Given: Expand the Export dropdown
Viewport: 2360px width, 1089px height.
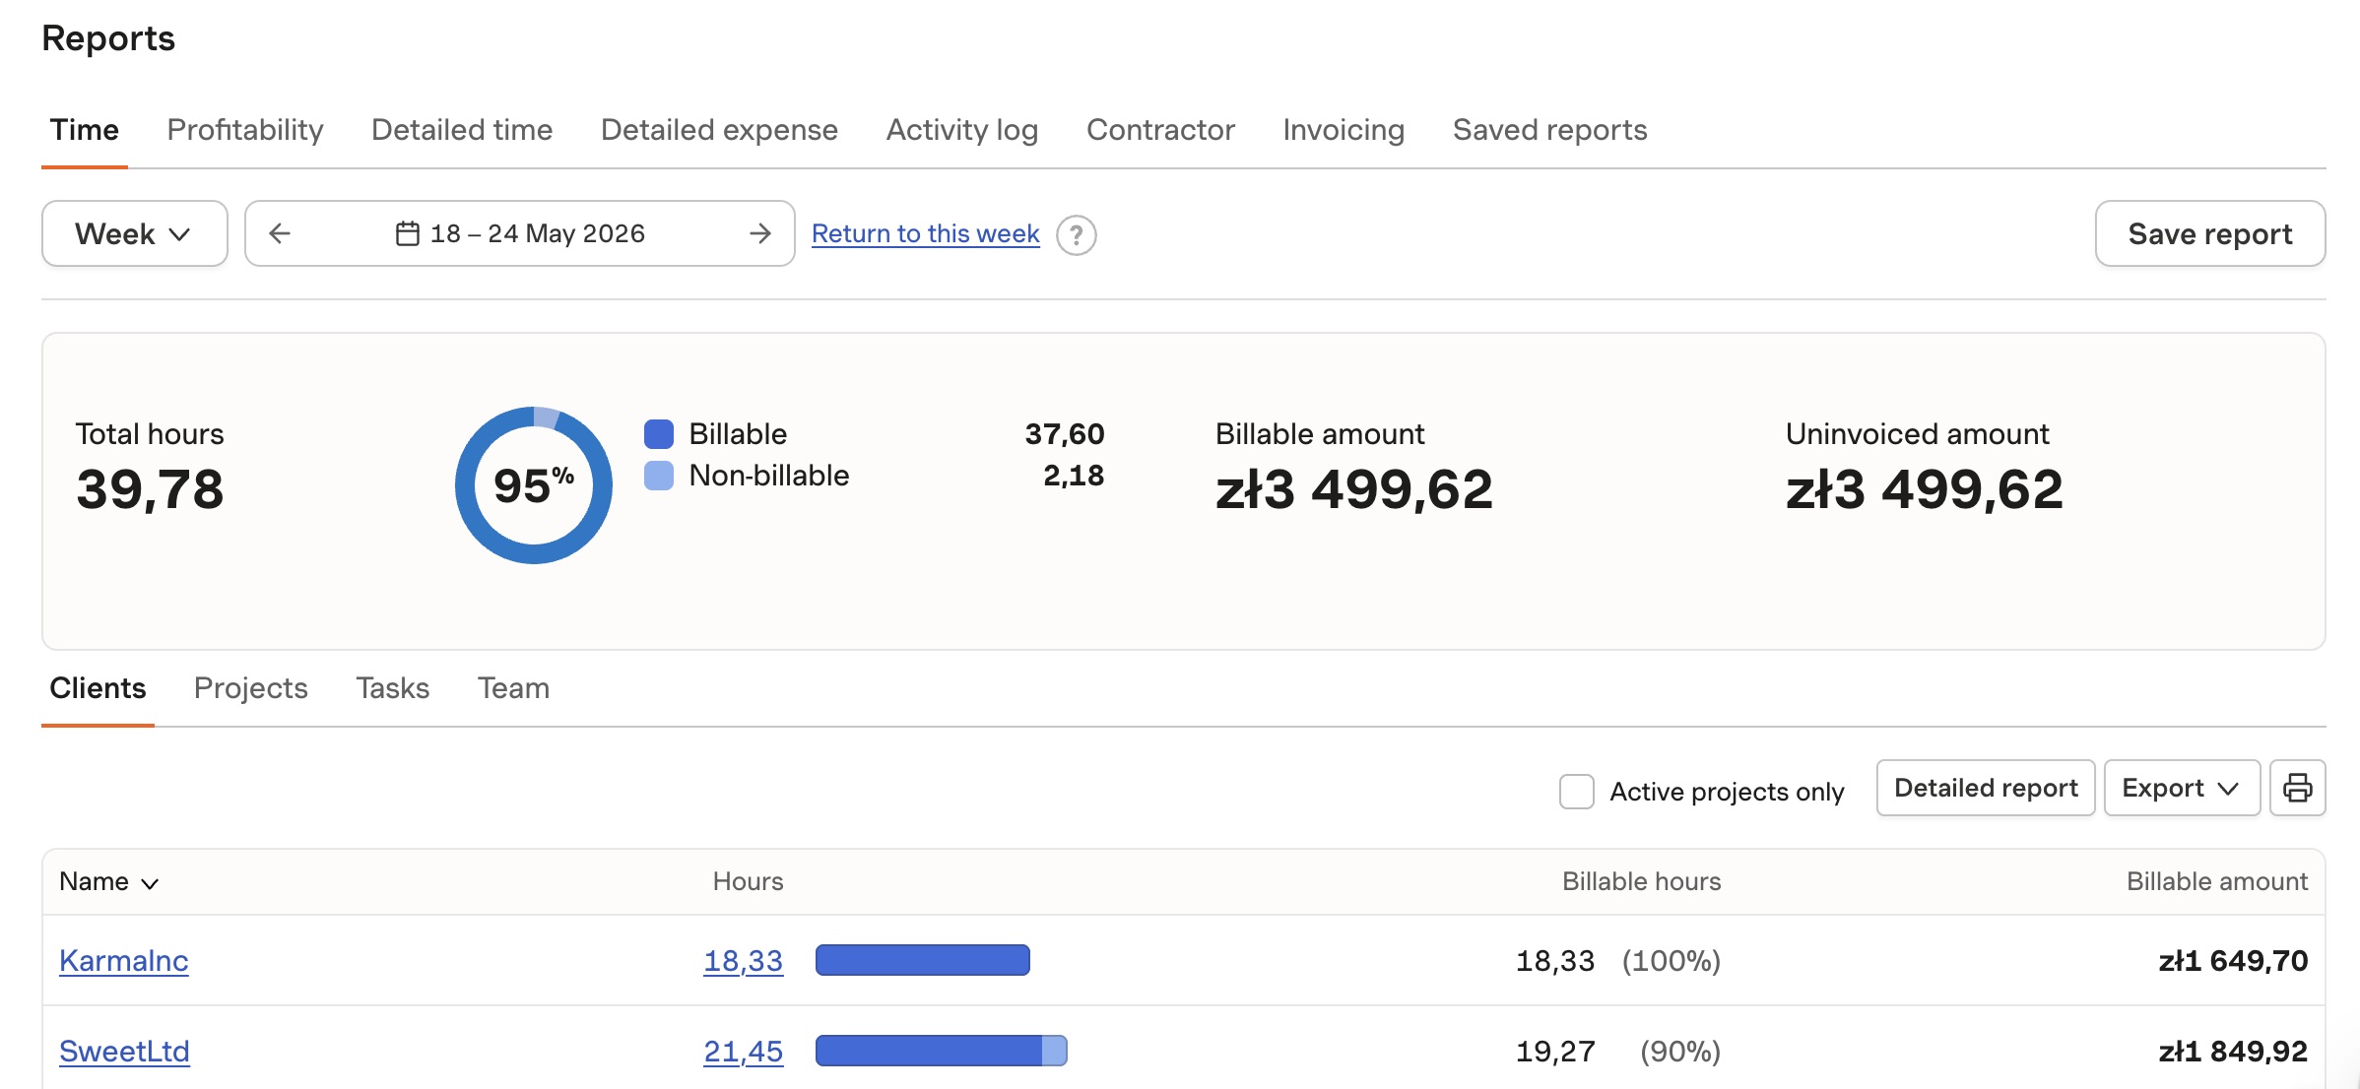Looking at the screenshot, I should pos(2182,788).
